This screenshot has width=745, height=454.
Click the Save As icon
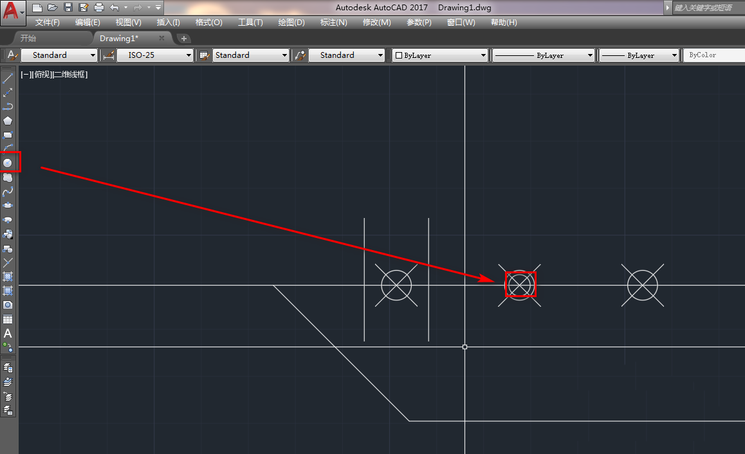coord(84,8)
